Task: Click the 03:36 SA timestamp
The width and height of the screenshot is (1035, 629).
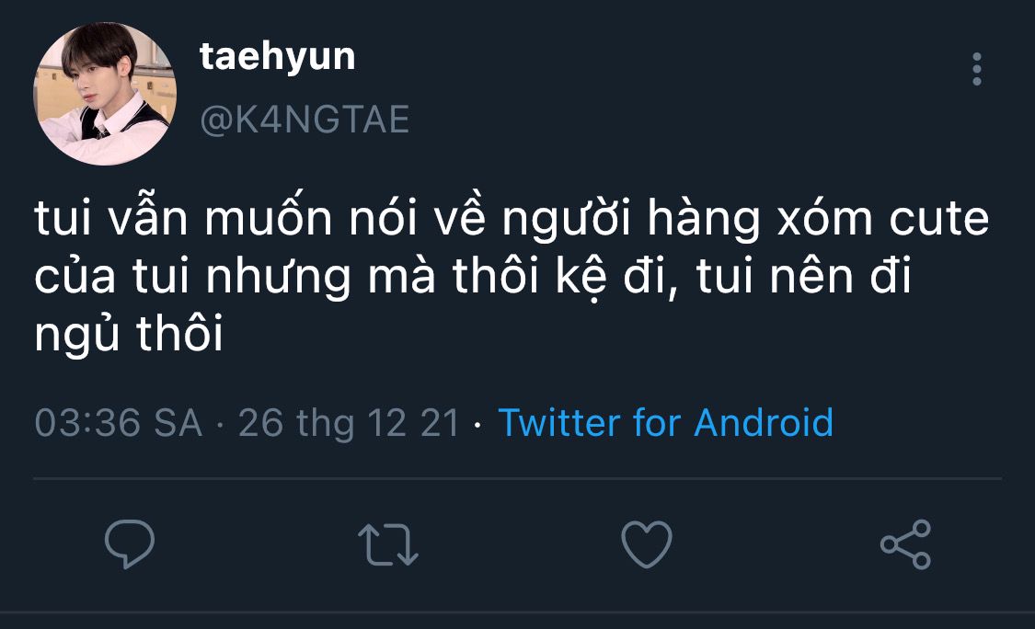Action: pos(118,423)
